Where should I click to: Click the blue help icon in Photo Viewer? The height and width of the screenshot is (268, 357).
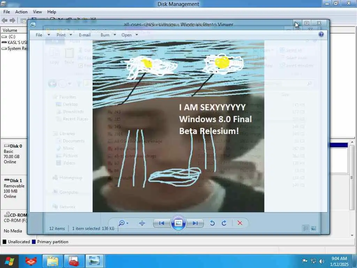point(321,35)
